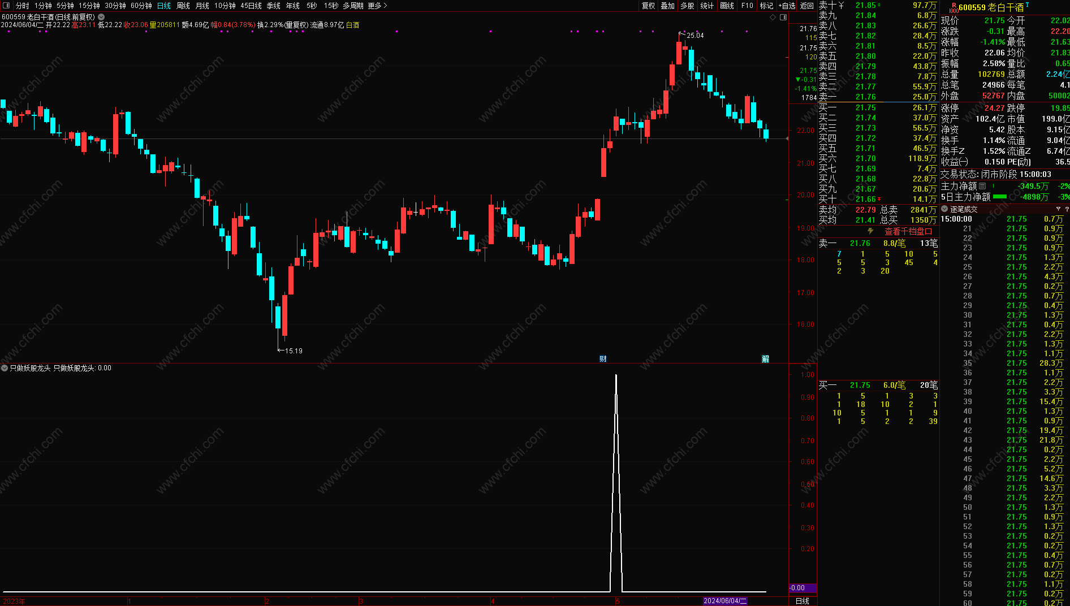
Task: Expand the 600559 老白干酒 chart title dropdown
Action: pyautogui.click(x=101, y=17)
